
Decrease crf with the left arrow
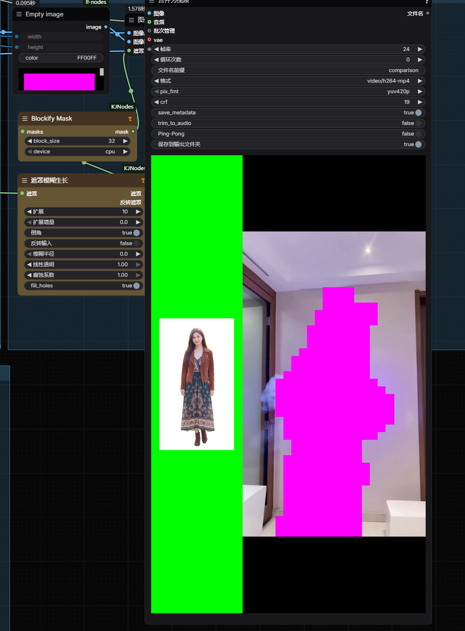156,102
